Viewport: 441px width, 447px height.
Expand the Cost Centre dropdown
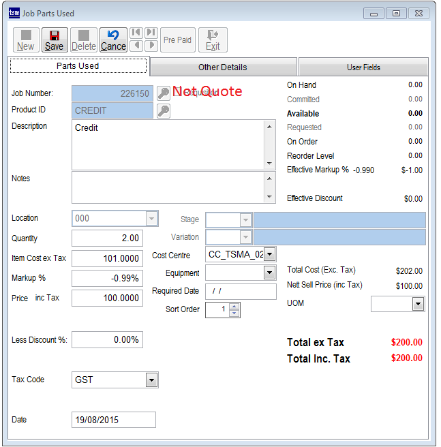[269, 255]
